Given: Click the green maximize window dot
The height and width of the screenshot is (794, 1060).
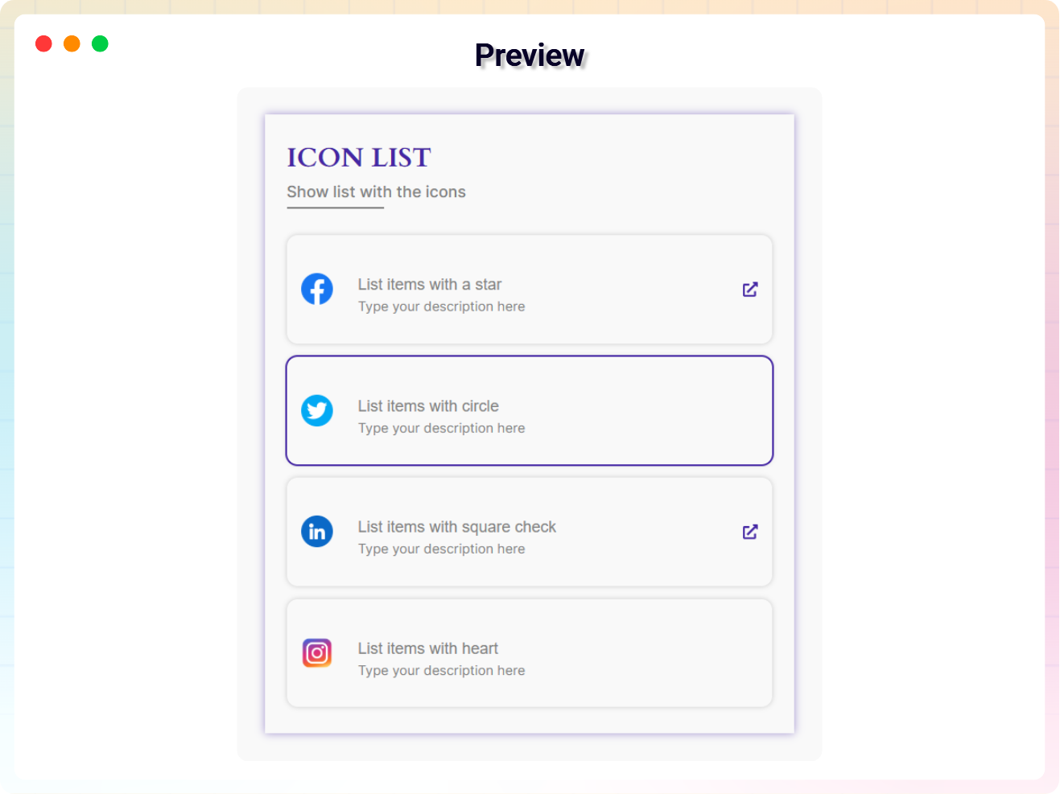Looking at the screenshot, I should tap(100, 43).
